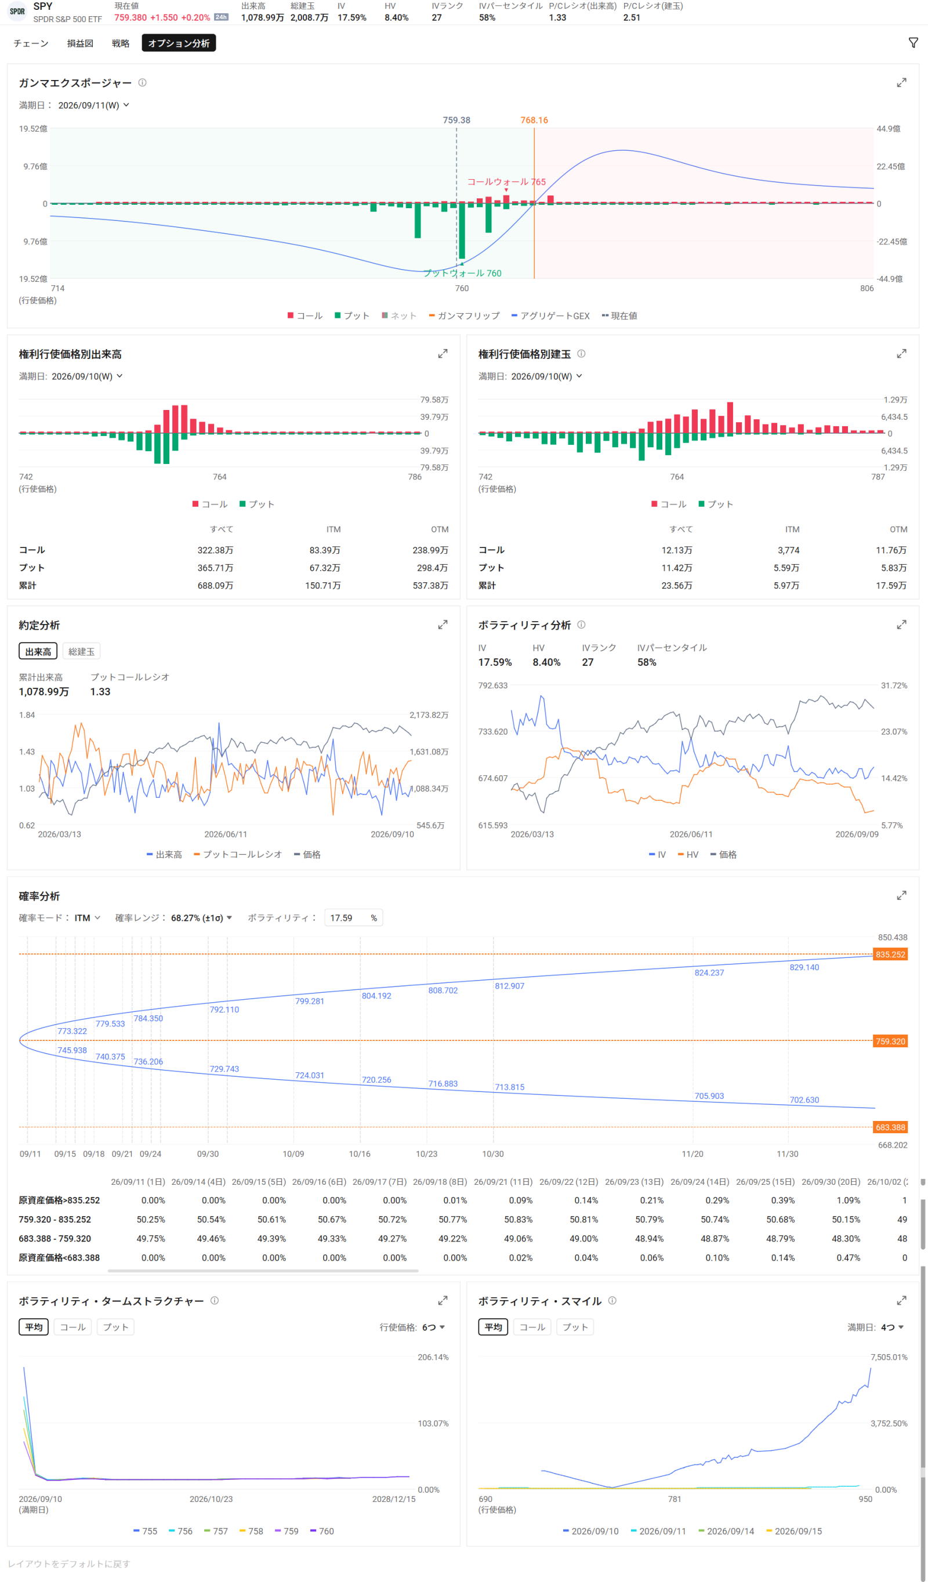The height and width of the screenshot is (1582, 928).
Task: Expand the 権利行使価格別出来高 chart
Action: click(443, 354)
